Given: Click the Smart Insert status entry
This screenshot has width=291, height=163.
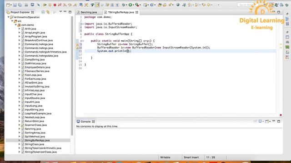Looking at the screenshot, I should [191, 158].
